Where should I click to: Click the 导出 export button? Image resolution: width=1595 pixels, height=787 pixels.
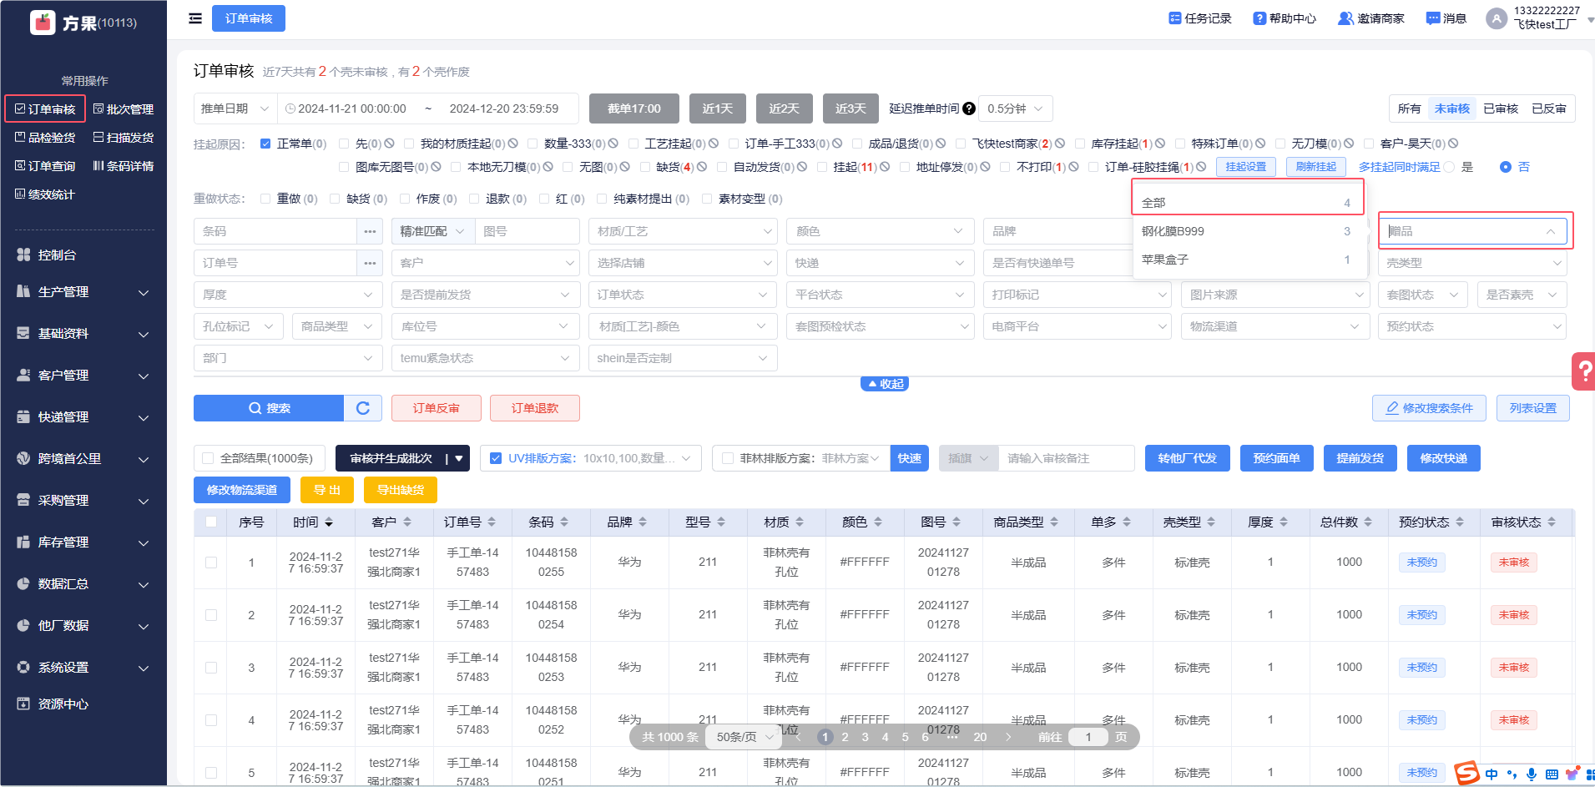coord(326,490)
